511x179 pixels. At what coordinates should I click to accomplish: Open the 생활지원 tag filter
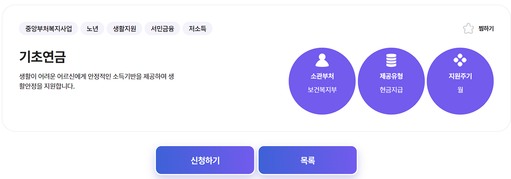click(x=124, y=28)
